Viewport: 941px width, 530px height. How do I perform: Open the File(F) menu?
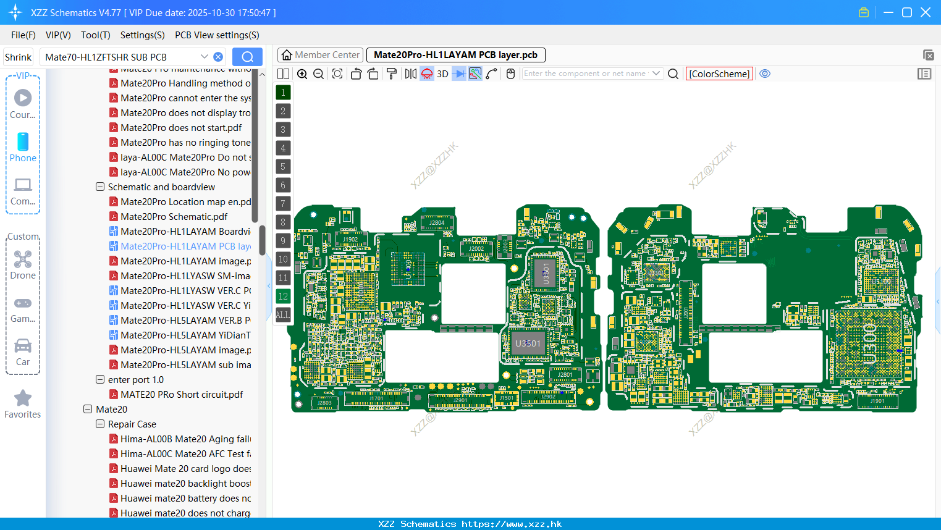[23, 35]
